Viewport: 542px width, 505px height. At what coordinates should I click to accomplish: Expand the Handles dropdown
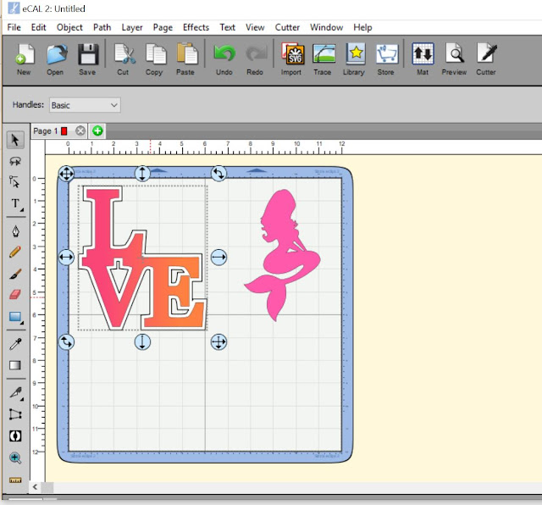pyautogui.click(x=84, y=105)
